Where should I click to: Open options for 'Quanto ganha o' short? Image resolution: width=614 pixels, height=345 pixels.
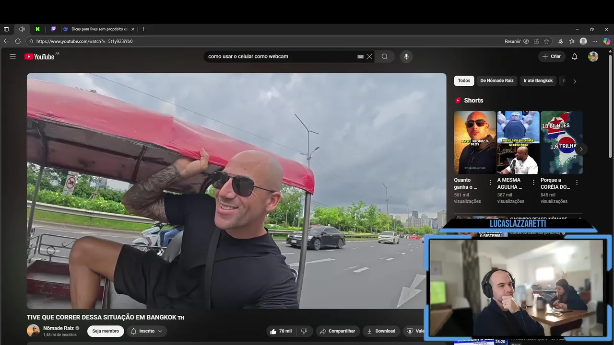490,183
